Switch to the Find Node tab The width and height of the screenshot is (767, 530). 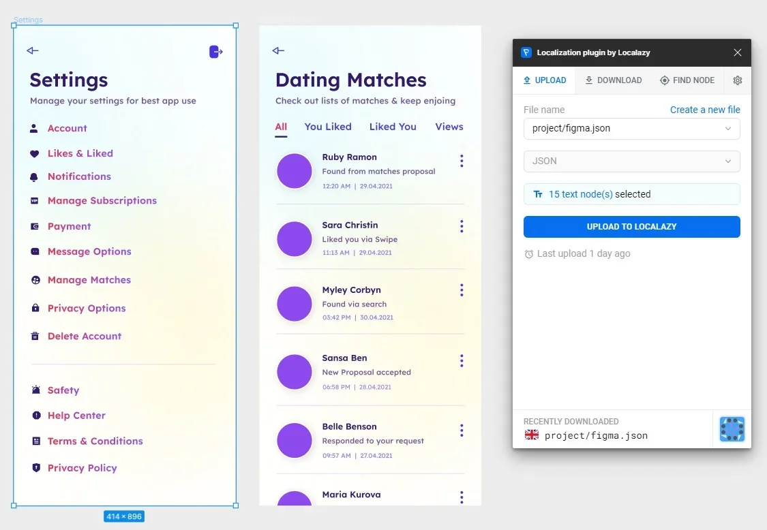pos(687,80)
